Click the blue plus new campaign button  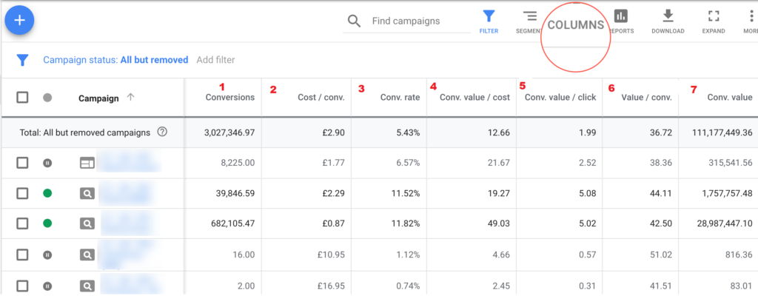pyautogui.click(x=20, y=21)
